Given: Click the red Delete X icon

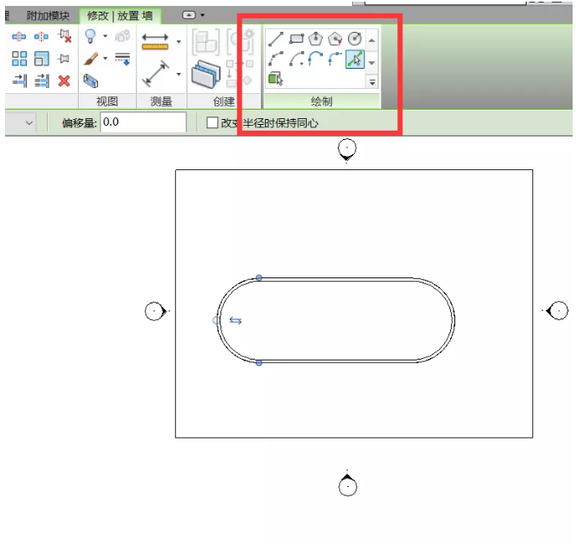Looking at the screenshot, I should [x=64, y=80].
